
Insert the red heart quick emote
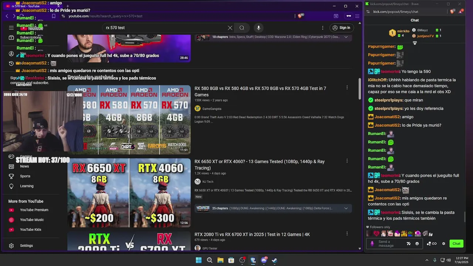(376, 233)
